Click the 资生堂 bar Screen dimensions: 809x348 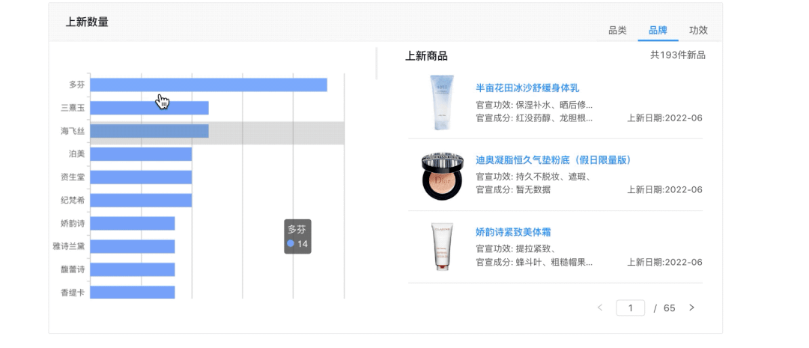coord(141,177)
